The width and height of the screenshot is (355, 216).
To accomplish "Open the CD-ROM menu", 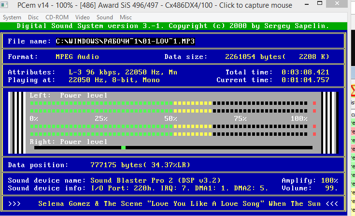I will point(57,17).
